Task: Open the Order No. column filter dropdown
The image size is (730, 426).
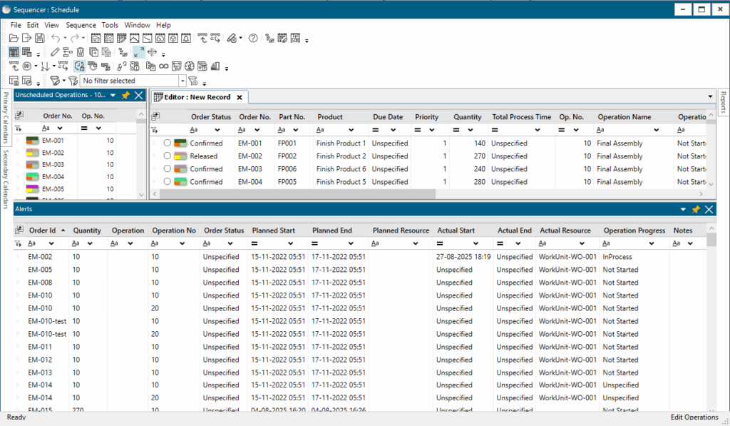Action: [x=61, y=128]
